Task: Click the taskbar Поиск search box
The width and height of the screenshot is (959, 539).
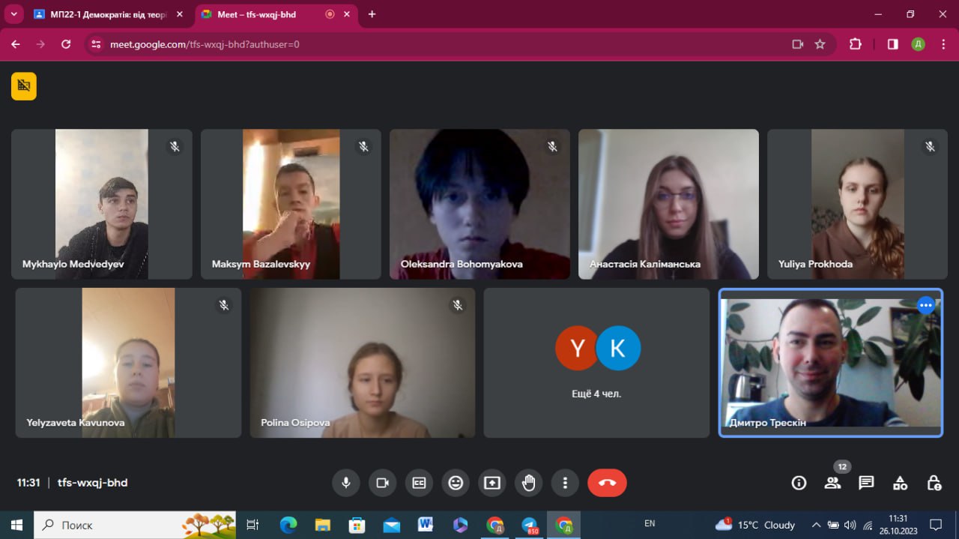Action: [135, 525]
